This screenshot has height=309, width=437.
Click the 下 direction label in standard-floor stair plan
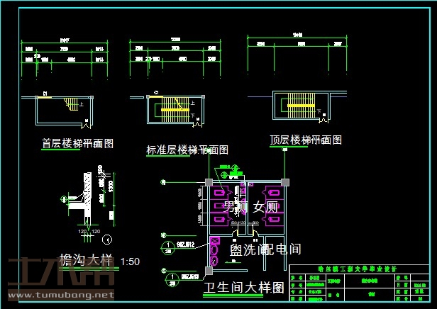(192, 115)
